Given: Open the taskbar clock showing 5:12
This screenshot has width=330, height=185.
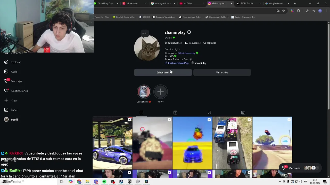Looking at the screenshot, I should [x=315, y=182].
